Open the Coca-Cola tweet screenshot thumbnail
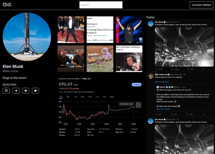 (x=100, y=30)
